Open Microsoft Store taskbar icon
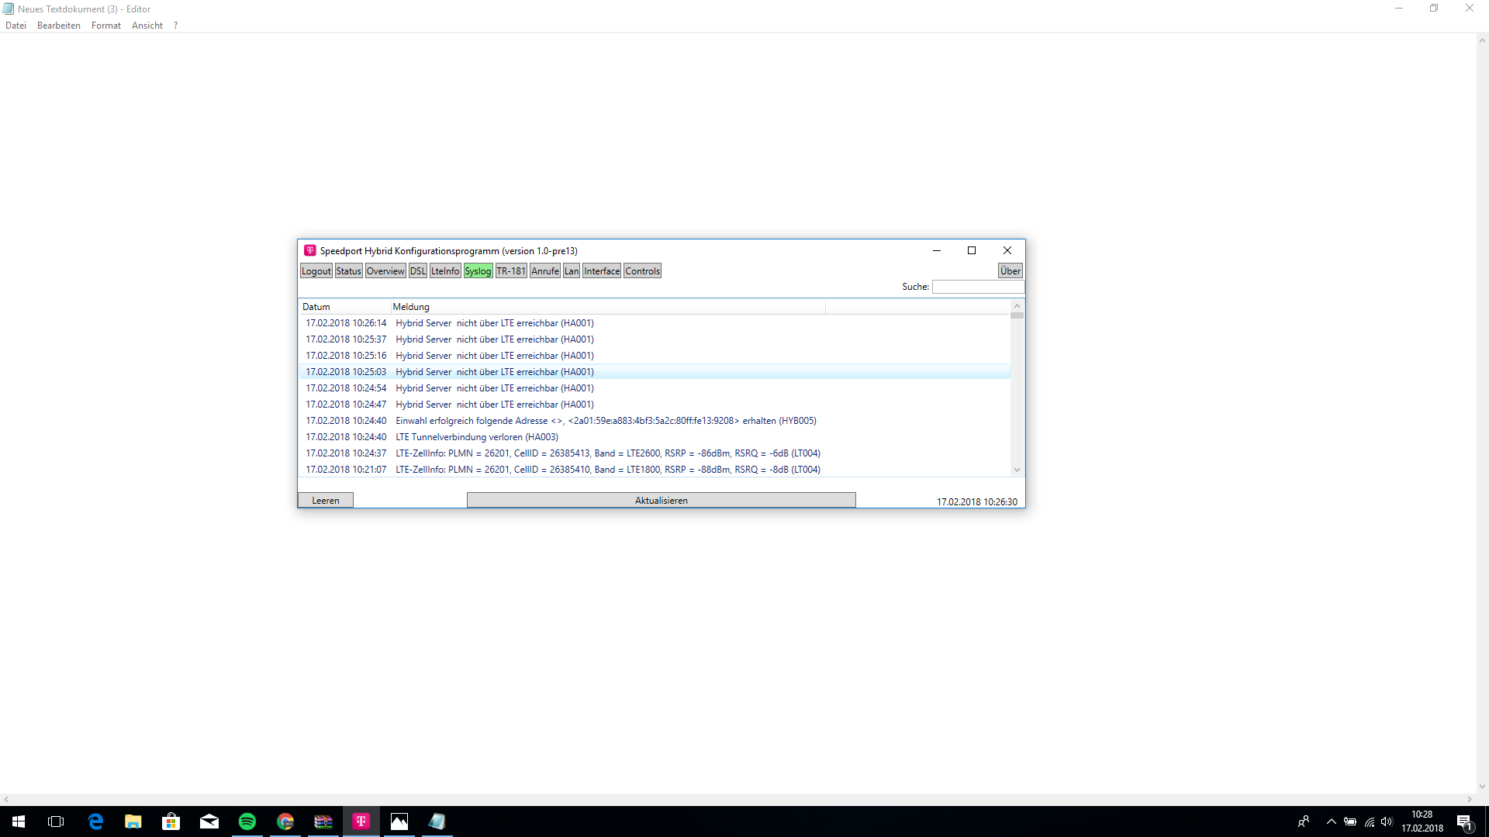 171,821
